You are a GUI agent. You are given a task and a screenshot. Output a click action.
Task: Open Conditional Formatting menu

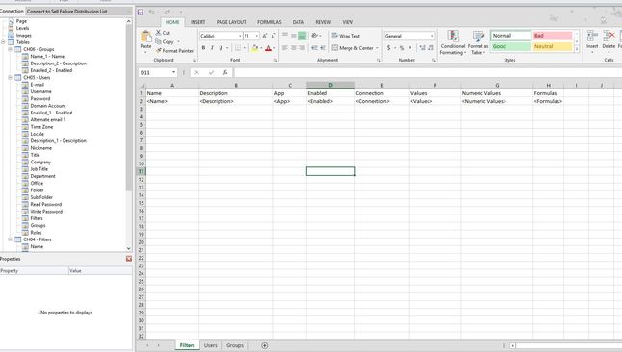tap(453, 42)
